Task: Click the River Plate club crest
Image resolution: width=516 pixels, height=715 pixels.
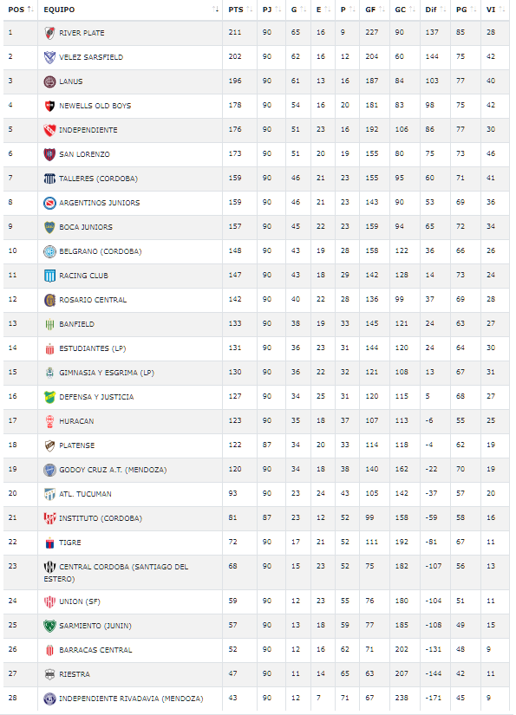Action: (x=49, y=33)
